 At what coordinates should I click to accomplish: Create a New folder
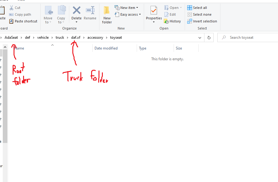(107, 15)
